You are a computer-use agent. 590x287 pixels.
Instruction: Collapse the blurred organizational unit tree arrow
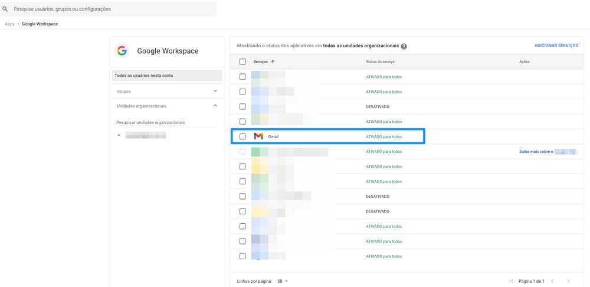tap(119, 135)
